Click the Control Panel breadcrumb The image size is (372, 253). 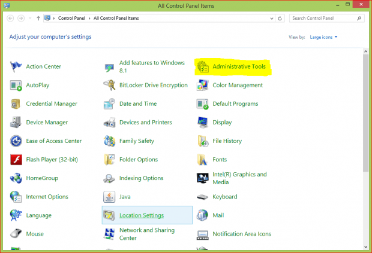click(x=71, y=18)
